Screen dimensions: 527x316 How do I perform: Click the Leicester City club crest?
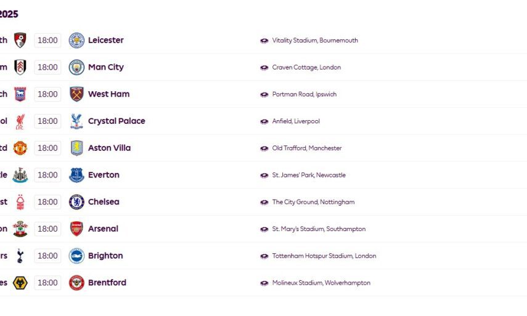pyautogui.click(x=76, y=40)
